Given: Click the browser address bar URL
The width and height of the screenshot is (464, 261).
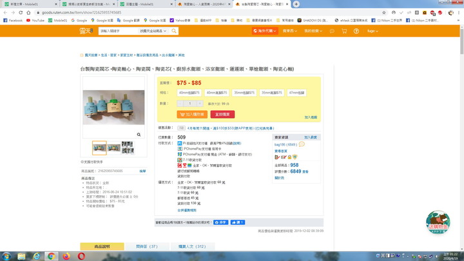Looking at the screenshot, I should (x=81, y=12).
